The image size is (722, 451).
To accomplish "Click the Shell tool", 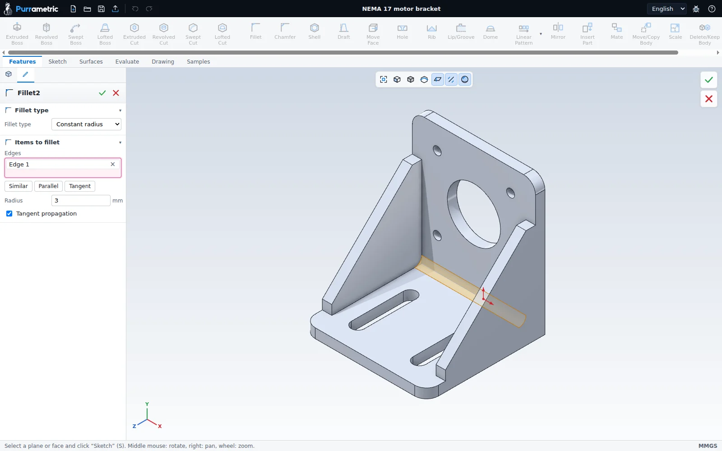I will point(315,31).
